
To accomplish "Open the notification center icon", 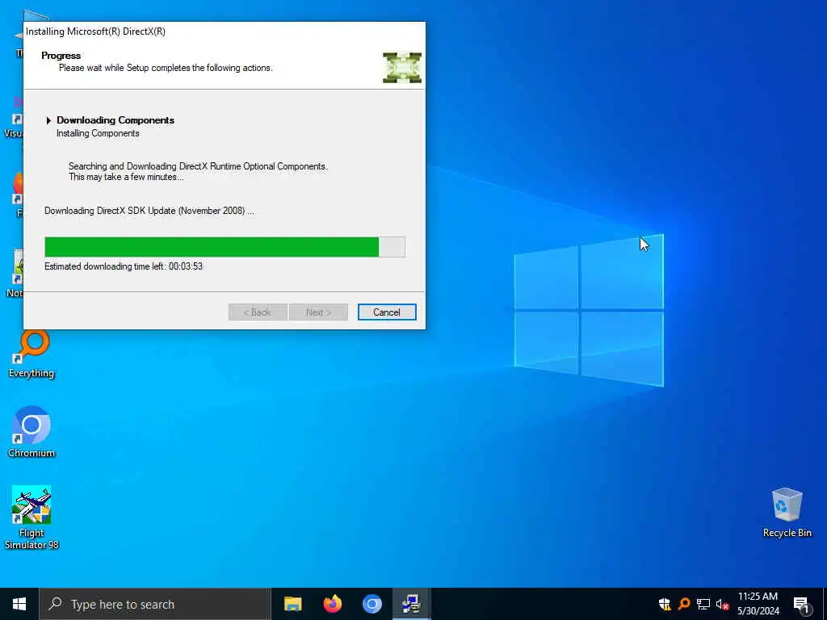I will point(801,605).
